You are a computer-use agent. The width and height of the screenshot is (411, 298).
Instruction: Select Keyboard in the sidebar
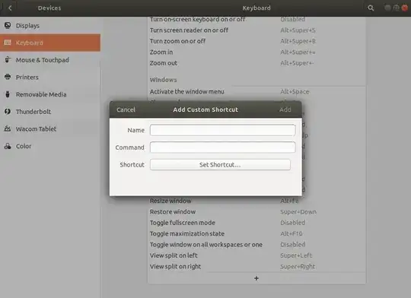50,43
